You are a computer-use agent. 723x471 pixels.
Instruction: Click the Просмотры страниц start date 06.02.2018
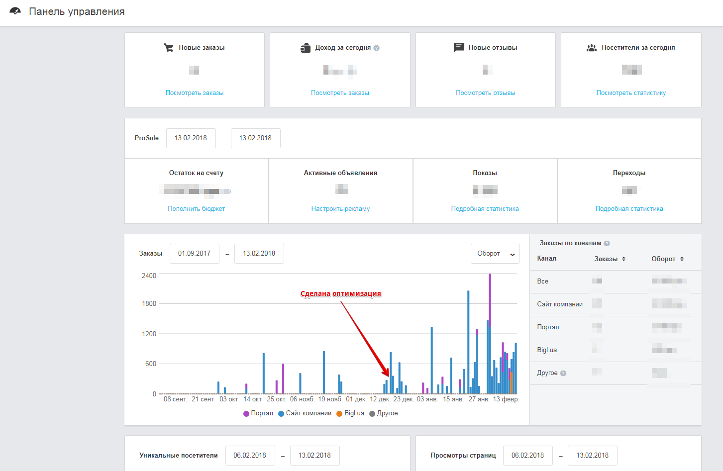tap(527, 456)
